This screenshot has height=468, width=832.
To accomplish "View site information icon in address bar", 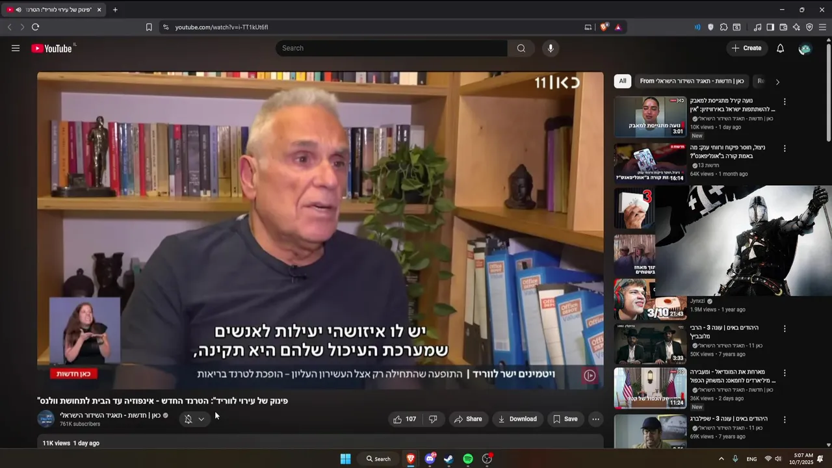I will tap(166, 27).
